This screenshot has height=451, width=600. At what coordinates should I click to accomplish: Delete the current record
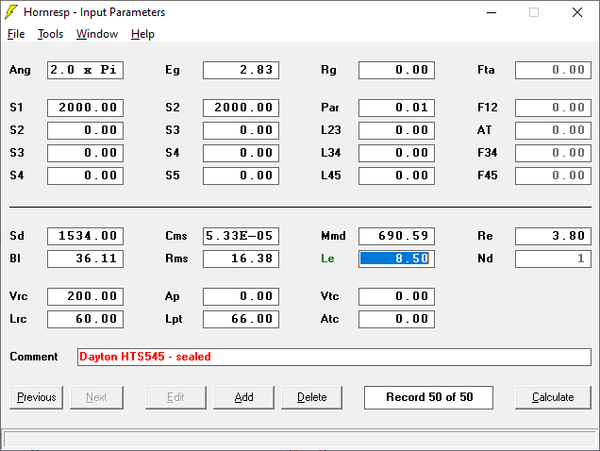tap(312, 397)
